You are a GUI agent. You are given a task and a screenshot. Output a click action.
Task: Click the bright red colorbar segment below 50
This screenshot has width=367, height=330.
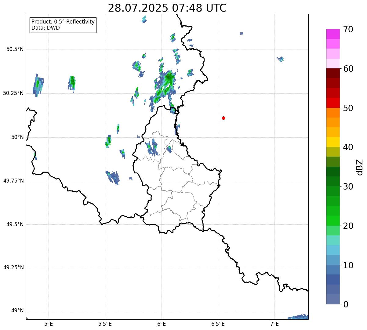pos(333,103)
